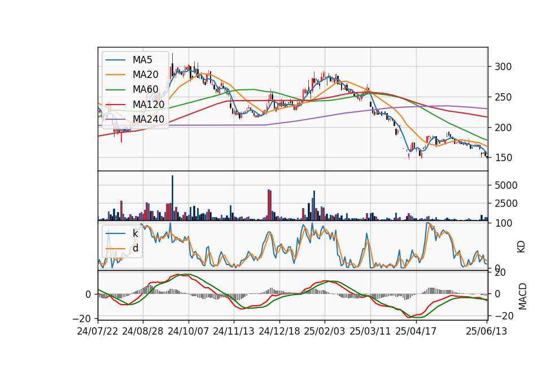Click the 150 price axis tick
Viewport: 542px width, 390px height.
click(x=503, y=158)
